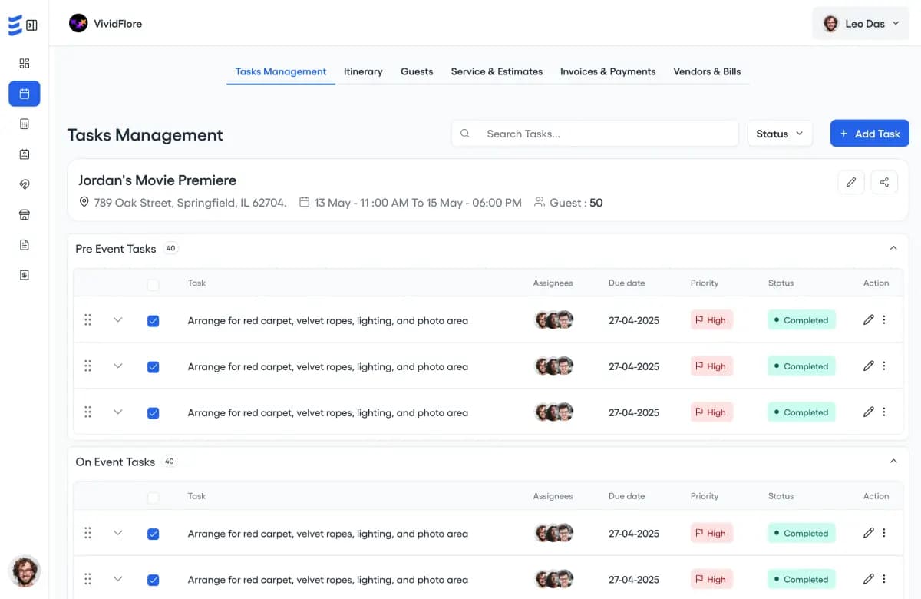Uncheck the first On Event task checkbox

(153, 533)
